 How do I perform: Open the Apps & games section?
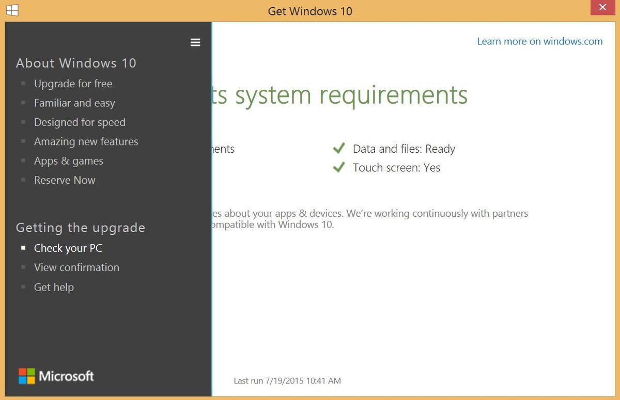coord(68,161)
